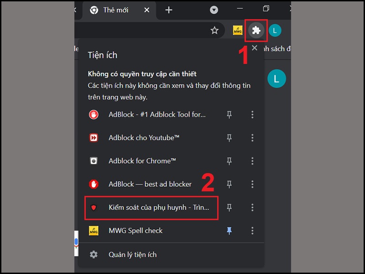Open the Extensions puzzle icon in toolbar

click(256, 31)
